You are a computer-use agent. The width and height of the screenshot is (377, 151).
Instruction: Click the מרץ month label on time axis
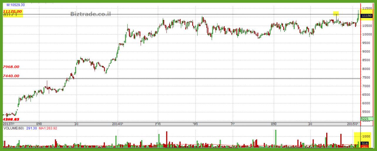pos(158,123)
